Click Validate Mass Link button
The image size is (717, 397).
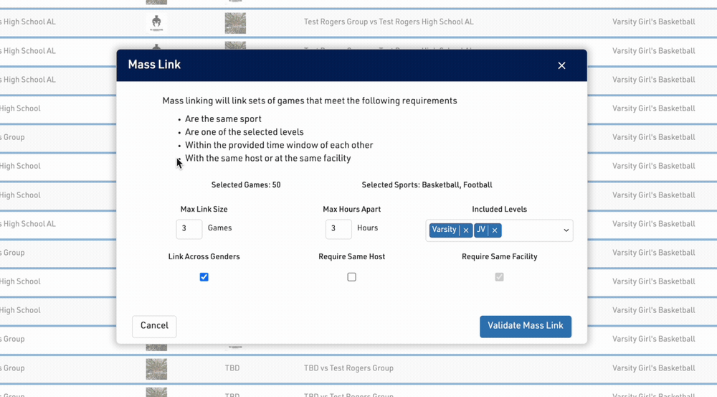[525, 326]
